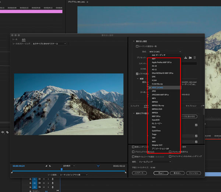
Task: Click the A2 track target label
Action: pos(35,183)
